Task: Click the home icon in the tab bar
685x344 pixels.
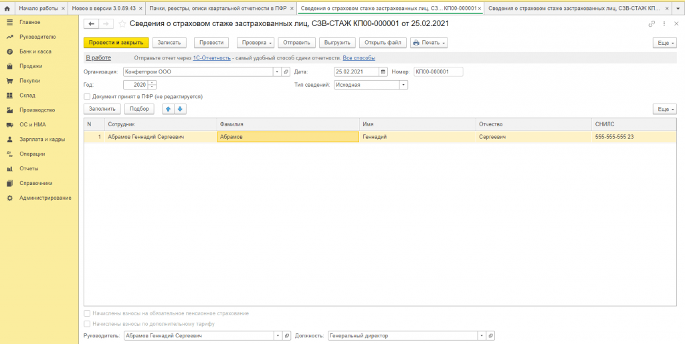Action: tap(7, 9)
